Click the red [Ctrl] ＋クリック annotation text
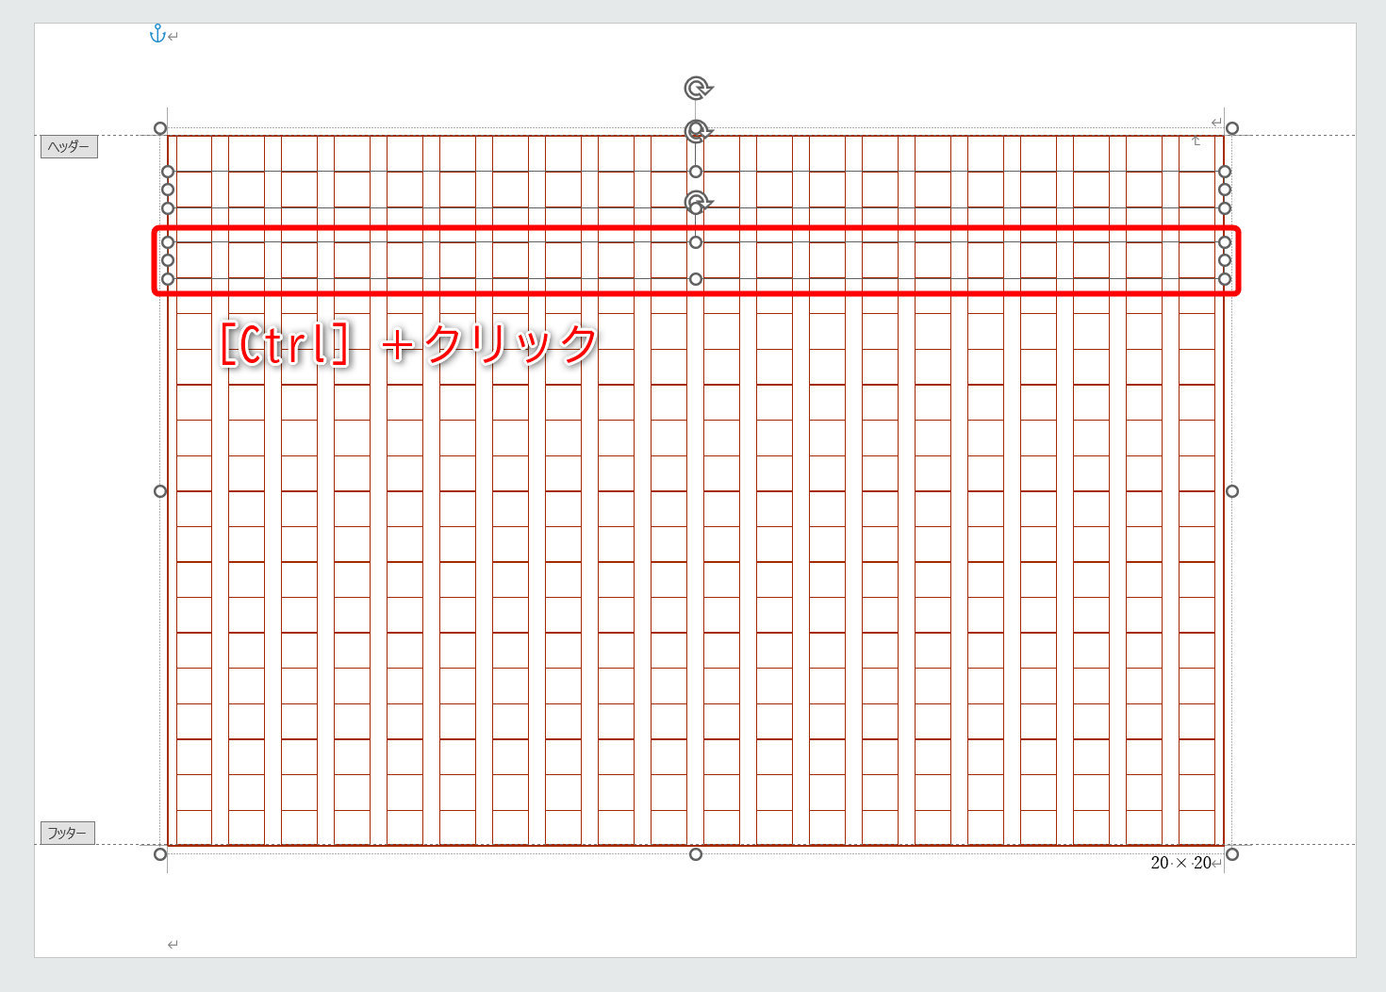Viewport: 1386px width, 992px height. 407,342
